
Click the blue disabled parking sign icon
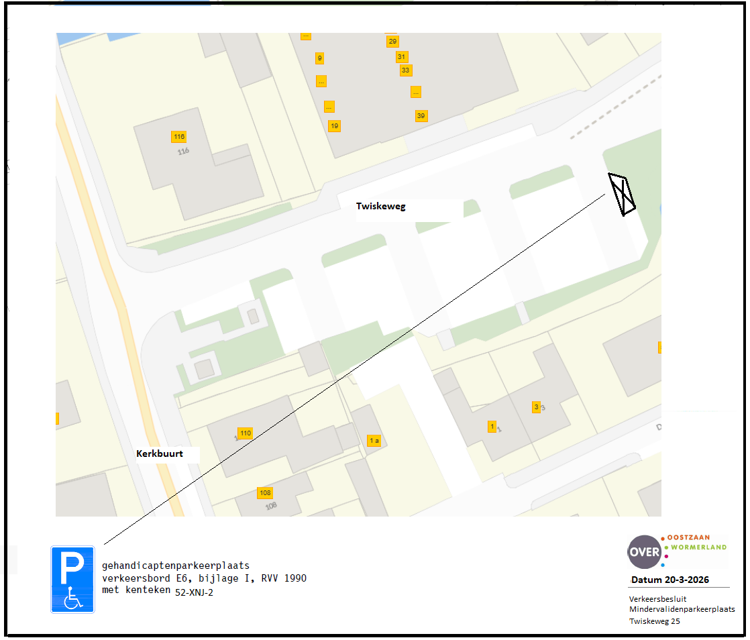72,579
